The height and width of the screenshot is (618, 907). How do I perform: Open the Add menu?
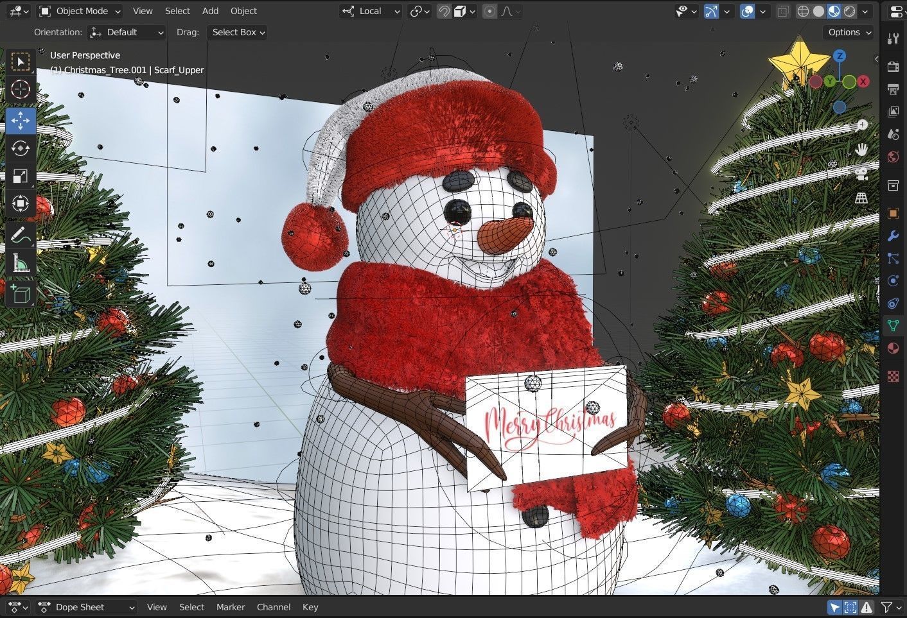(210, 11)
